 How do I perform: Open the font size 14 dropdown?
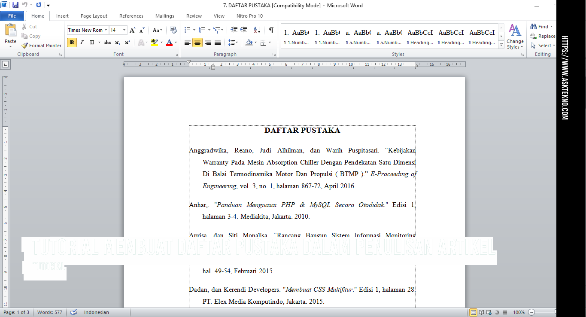(x=124, y=30)
